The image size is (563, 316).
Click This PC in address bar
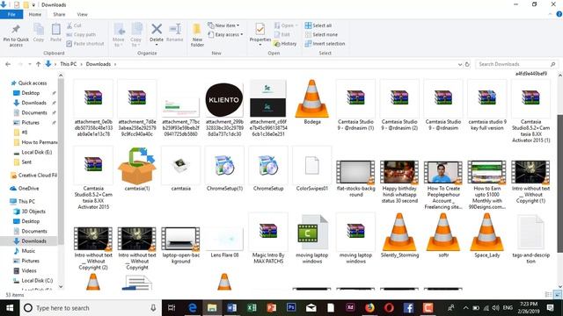point(69,64)
